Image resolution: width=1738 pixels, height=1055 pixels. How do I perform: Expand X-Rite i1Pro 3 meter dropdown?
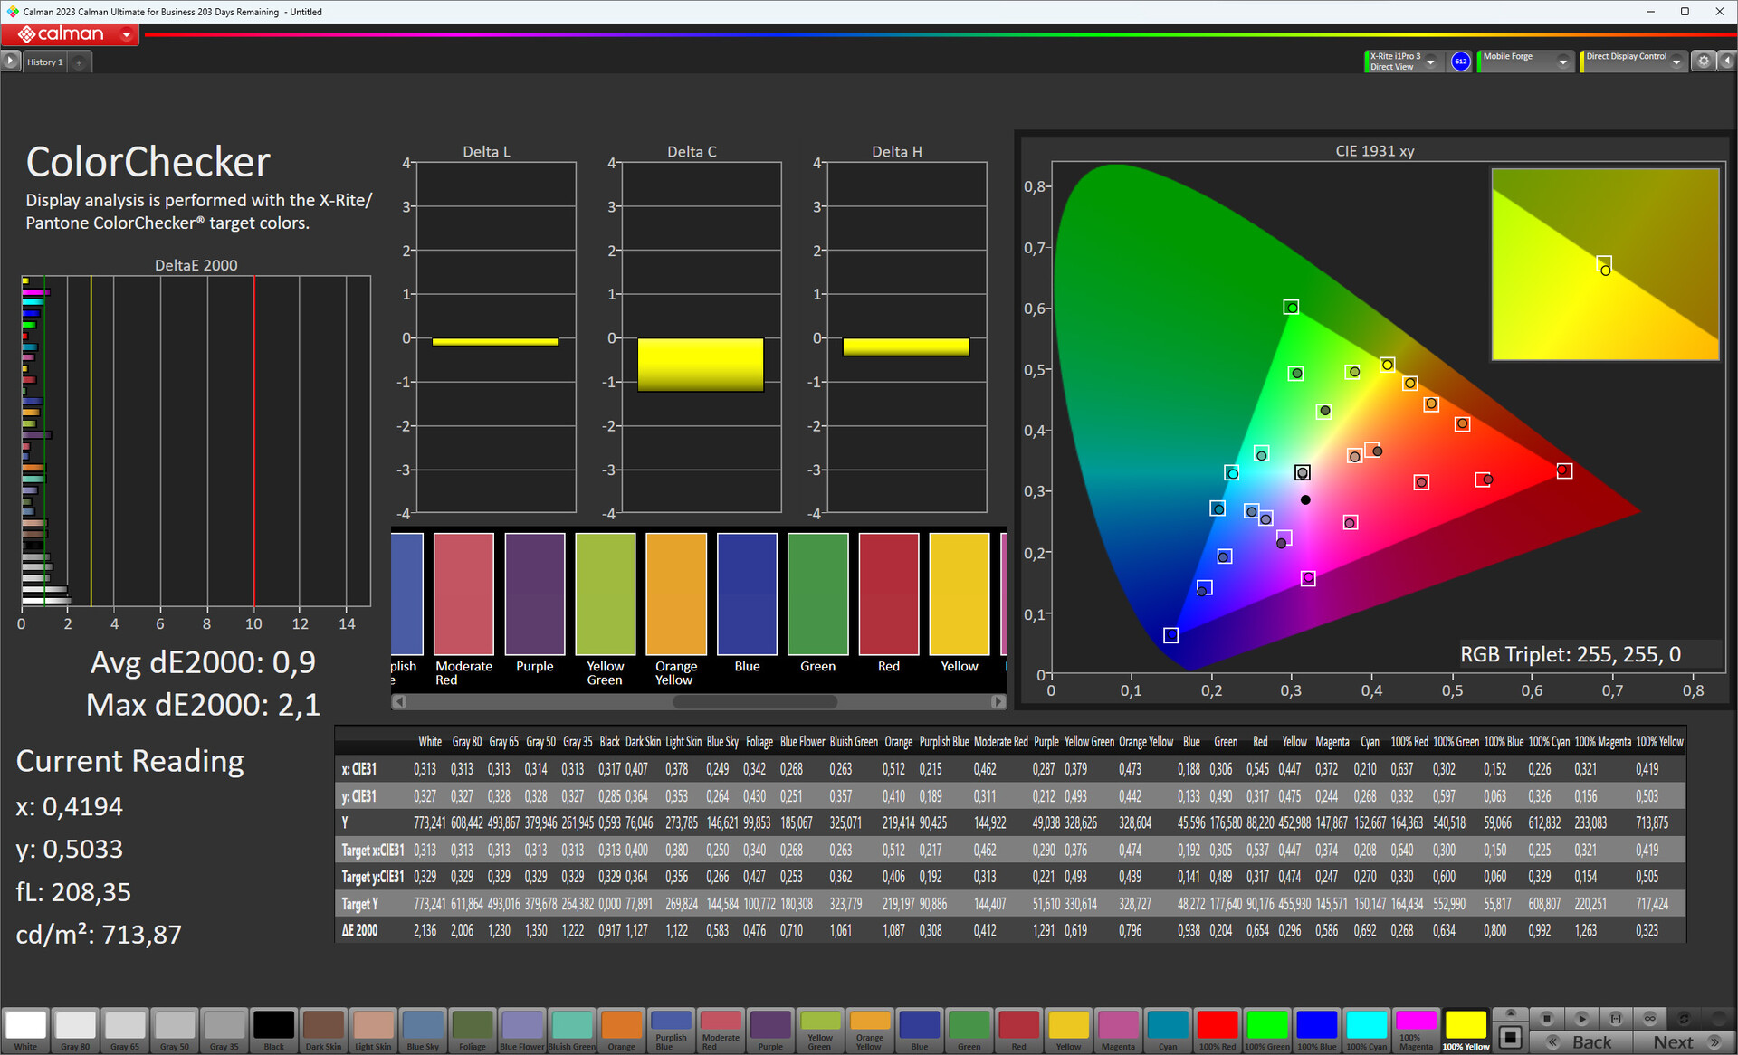coord(1431,62)
